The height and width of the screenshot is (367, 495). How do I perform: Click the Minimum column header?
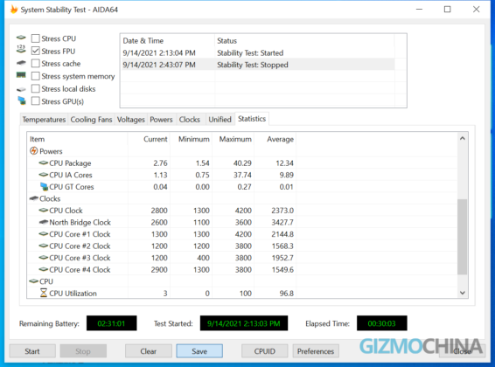click(191, 139)
